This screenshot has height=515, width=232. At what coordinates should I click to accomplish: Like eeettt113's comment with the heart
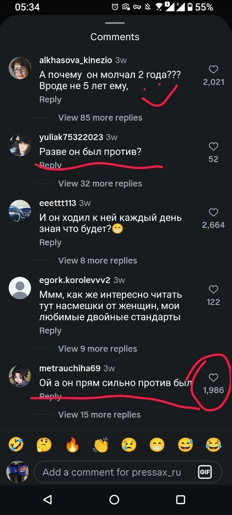click(213, 212)
